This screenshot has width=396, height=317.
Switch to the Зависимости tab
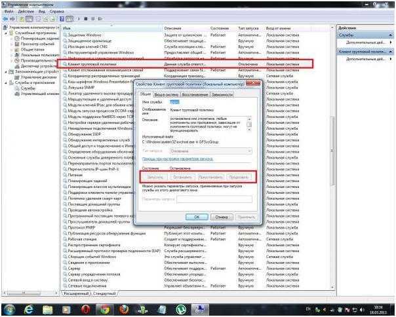(222, 95)
